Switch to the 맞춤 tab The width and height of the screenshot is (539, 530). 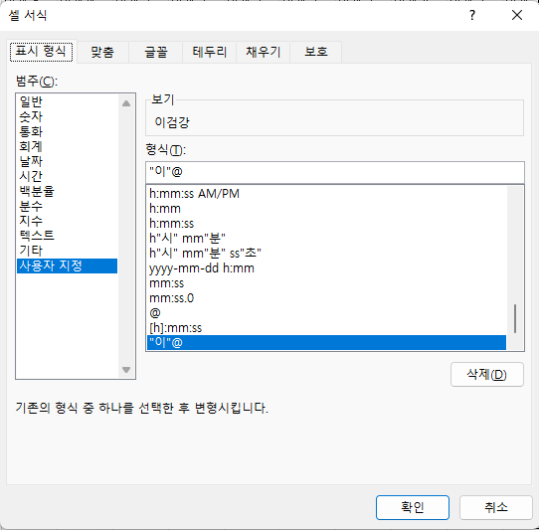pos(102,52)
